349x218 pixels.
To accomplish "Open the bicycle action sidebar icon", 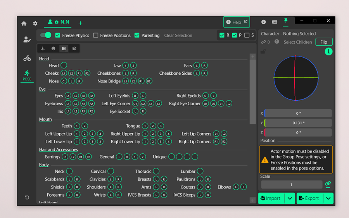I will (x=27, y=58).
